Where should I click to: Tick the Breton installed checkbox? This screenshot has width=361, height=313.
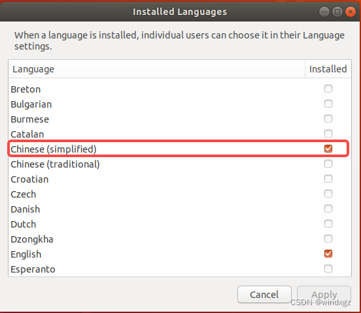click(328, 89)
